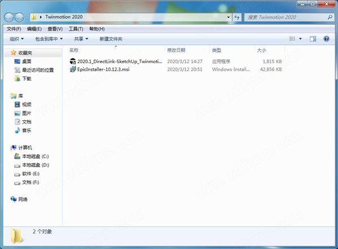Click the EpicInstaller msi file icon
This screenshot has height=249, width=338.
[73, 69]
